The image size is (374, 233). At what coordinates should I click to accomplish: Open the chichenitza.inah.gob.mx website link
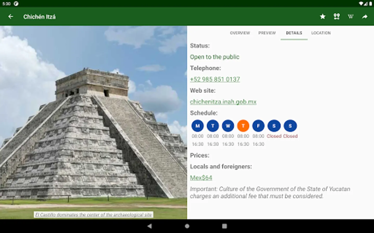tap(223, 102)
